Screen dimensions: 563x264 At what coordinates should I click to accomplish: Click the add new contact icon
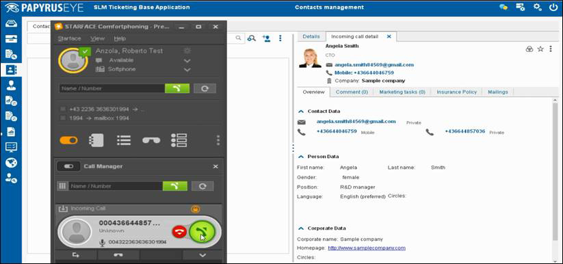(266, 38)
